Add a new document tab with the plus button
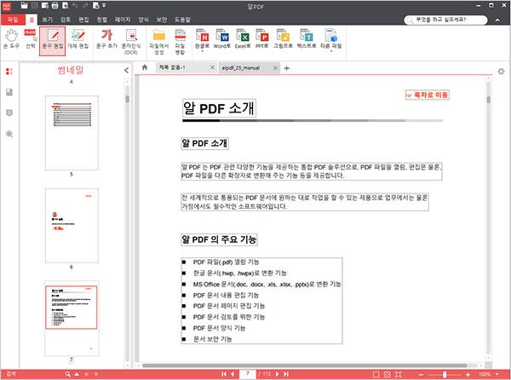Screen dimensions: 511x380 287,68
